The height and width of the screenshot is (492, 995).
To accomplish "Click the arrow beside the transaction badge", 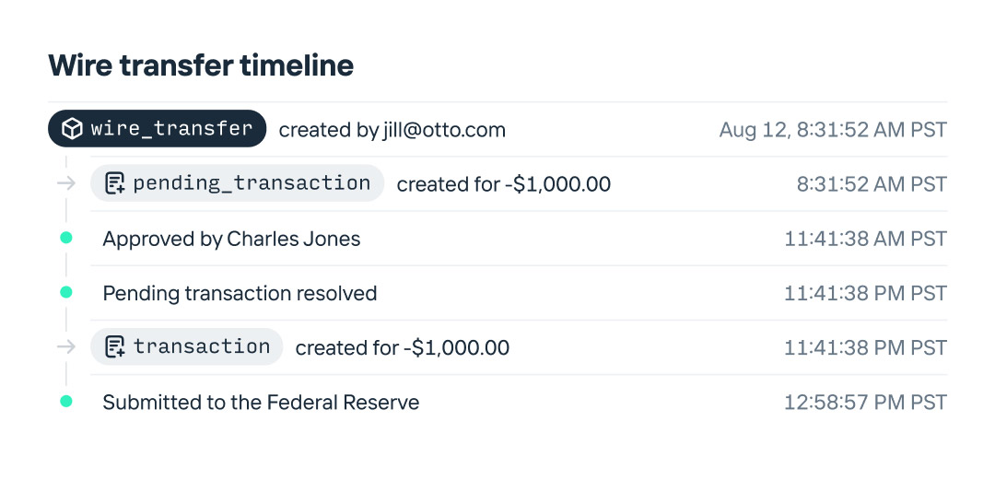I will (65, 347).
